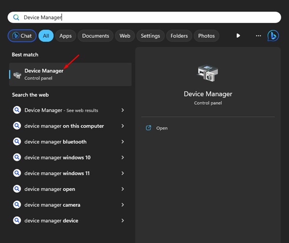
Task: Click the Bing logo icon at top right
Action: click(273, 36)
